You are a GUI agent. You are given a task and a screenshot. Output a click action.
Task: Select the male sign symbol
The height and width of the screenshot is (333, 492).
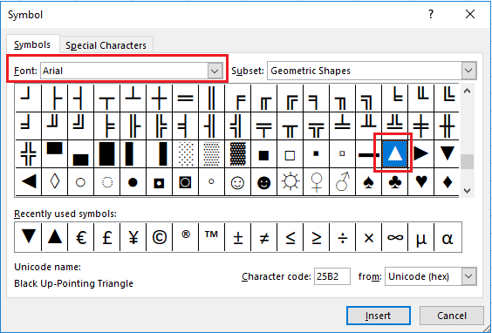point(342,182)
